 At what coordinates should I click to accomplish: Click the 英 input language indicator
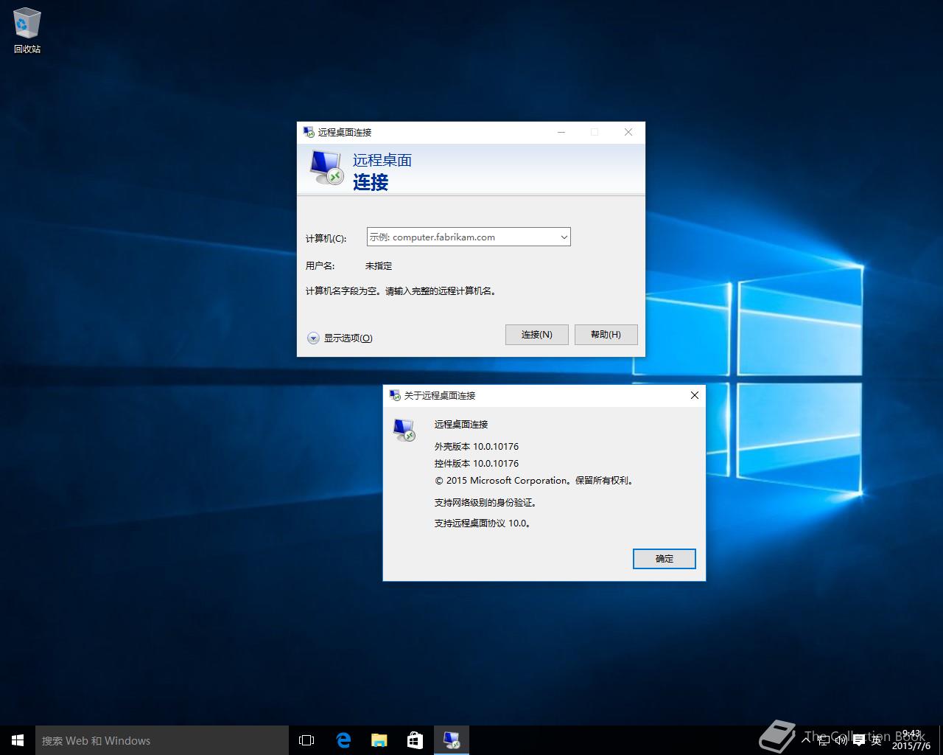877,740
